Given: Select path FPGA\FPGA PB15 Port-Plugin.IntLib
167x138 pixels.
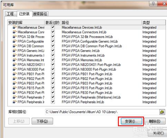Looking at the screenshot, I should pyautogui.click(x=87, y=88).
